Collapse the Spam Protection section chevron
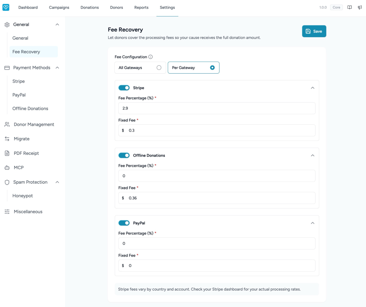 point(57,182)
